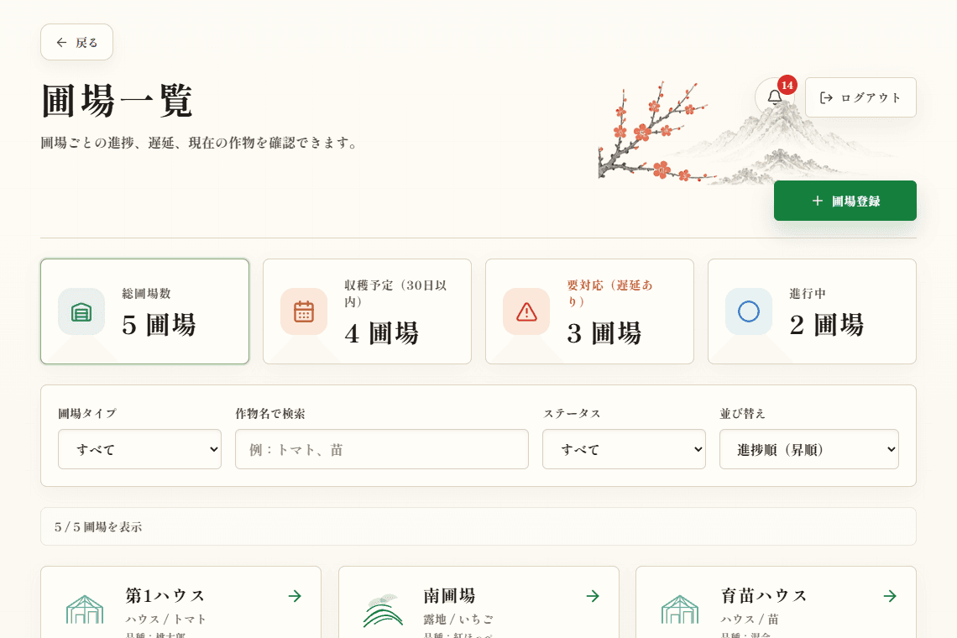
Task: Select the 総圃場数 summary card
Action: 144,311
